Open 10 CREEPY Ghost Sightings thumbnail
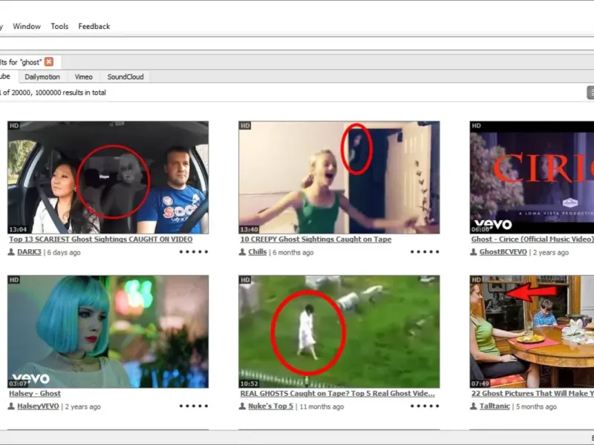 click(x=339, y=177)
